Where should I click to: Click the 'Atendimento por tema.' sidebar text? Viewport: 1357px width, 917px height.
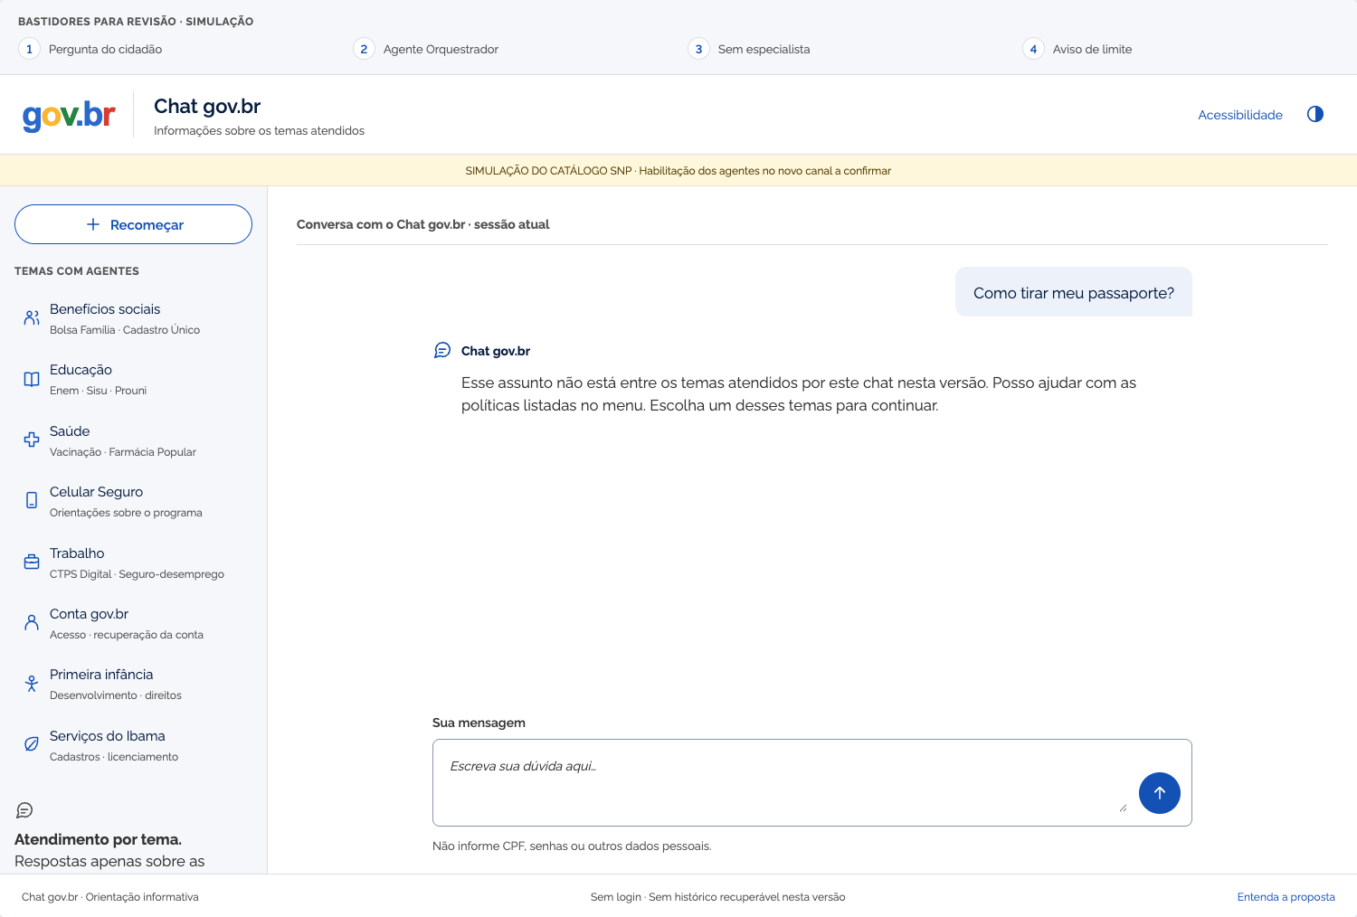98,839
